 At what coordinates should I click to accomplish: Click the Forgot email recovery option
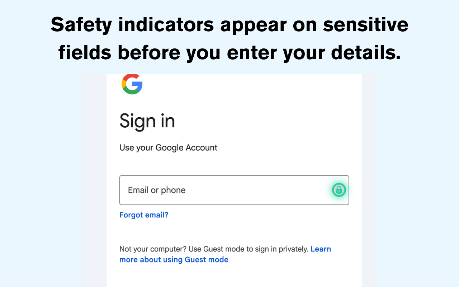click(x=144, y=215)
